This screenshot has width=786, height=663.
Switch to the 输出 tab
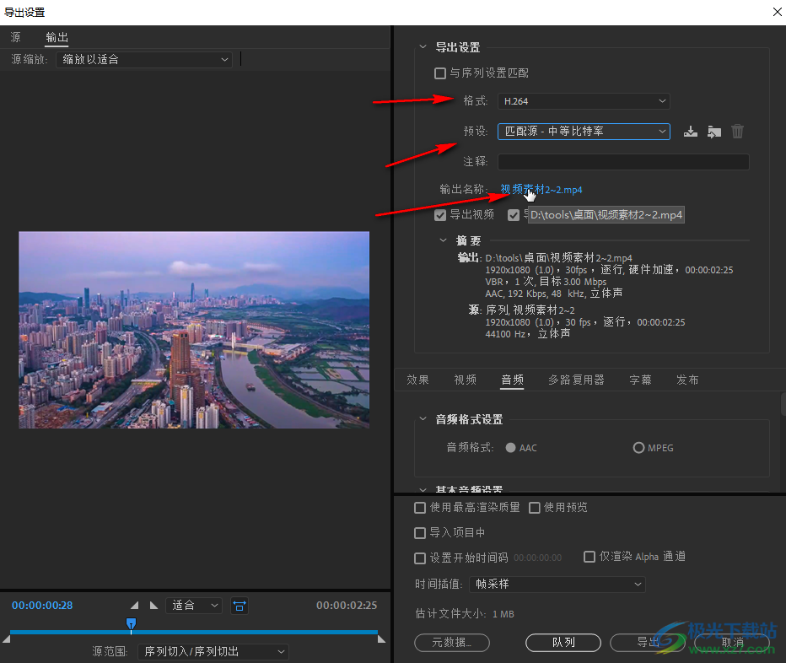tap(57, 38)
